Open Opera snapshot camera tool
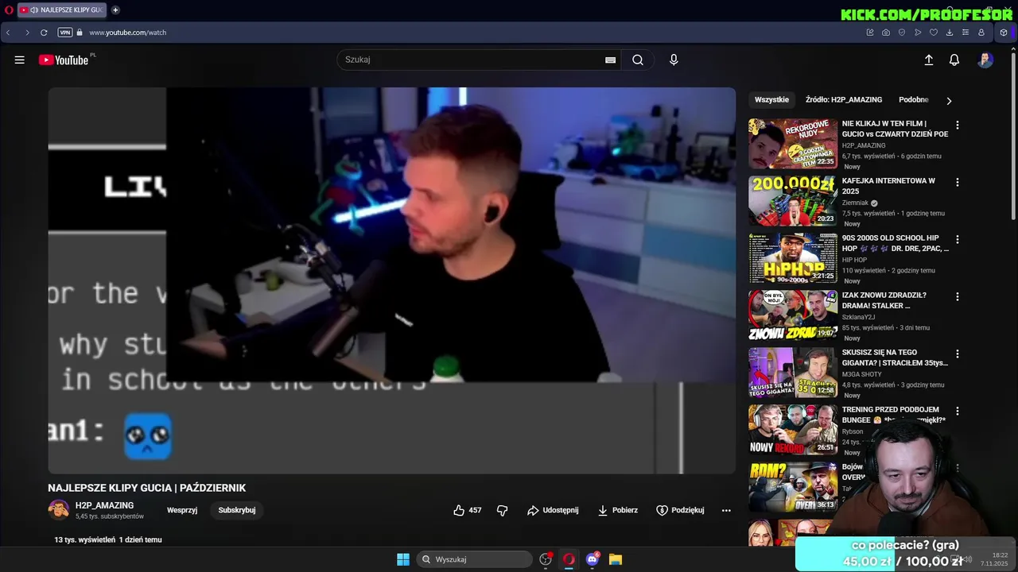The image size is (1018, 572). click(886, 33)
